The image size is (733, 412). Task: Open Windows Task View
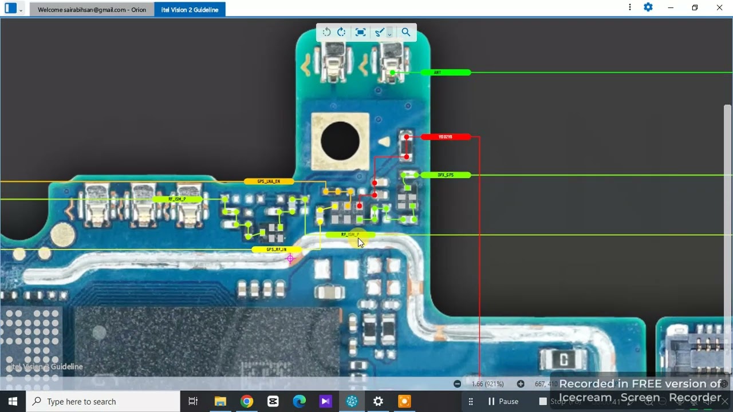193,401
